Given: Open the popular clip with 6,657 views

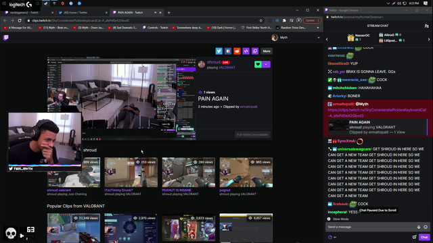Looking at the screenshot, I should pyautogui.click(x=246, y=228).
